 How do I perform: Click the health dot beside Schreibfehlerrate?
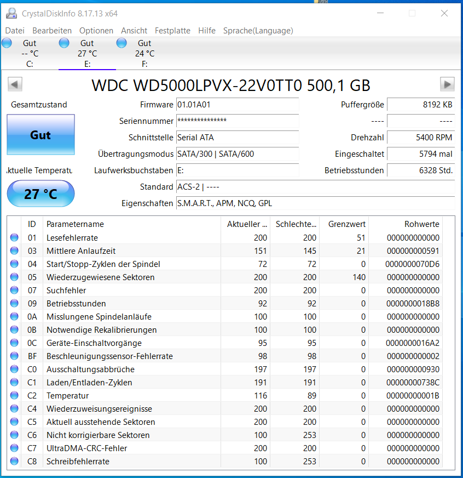click(x=13, y=461)
